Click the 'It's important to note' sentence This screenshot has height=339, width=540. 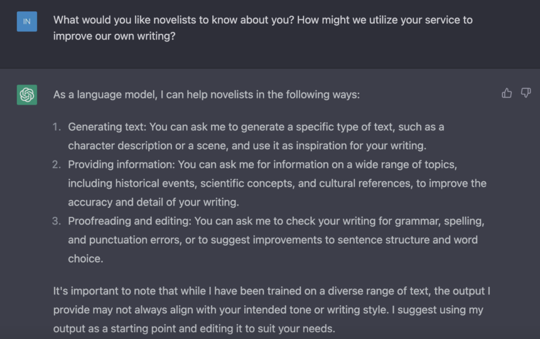pyautogui.click(x=271, y=291)
